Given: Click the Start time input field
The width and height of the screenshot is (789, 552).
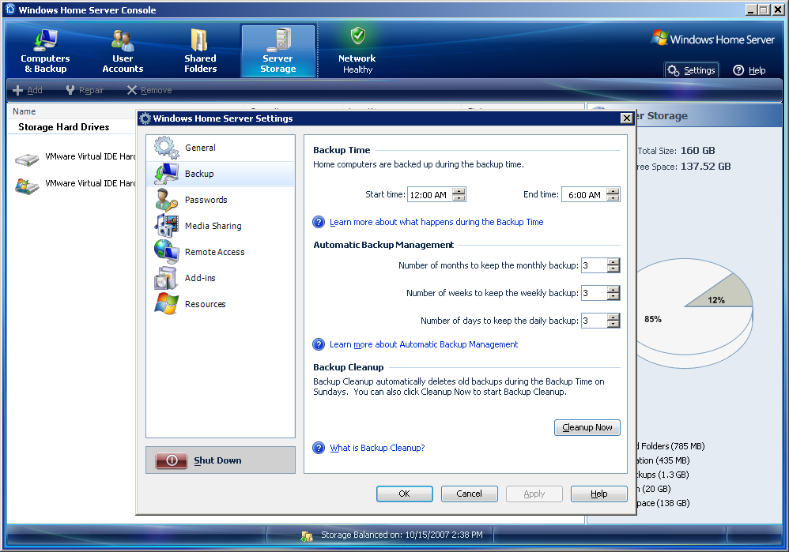Looking at the screenshot, I should pos(430,194).
